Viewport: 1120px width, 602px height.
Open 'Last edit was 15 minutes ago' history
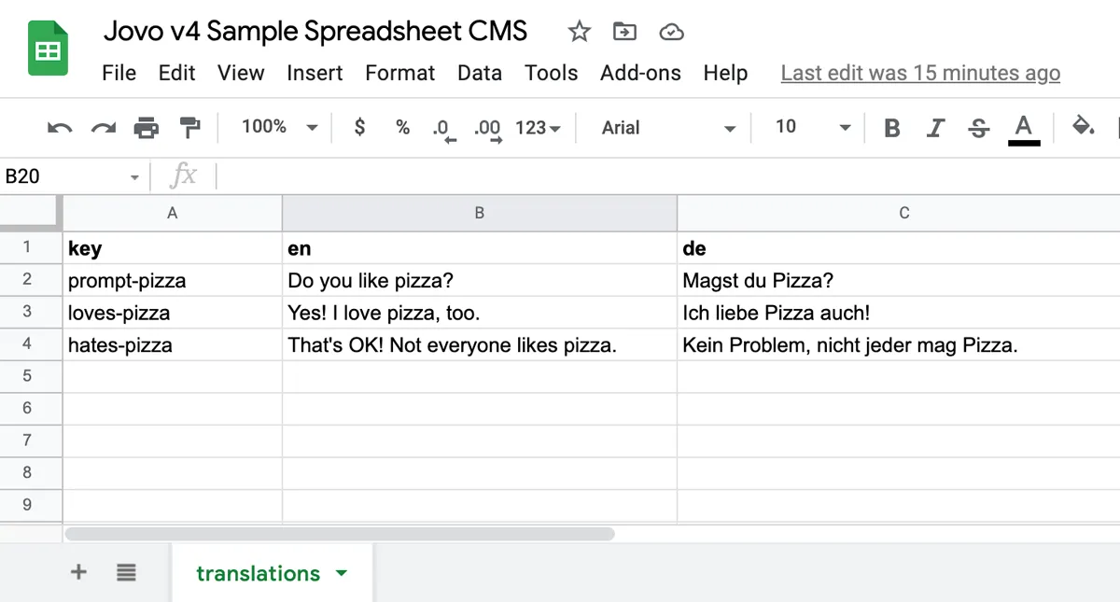[x=919, y=73]
